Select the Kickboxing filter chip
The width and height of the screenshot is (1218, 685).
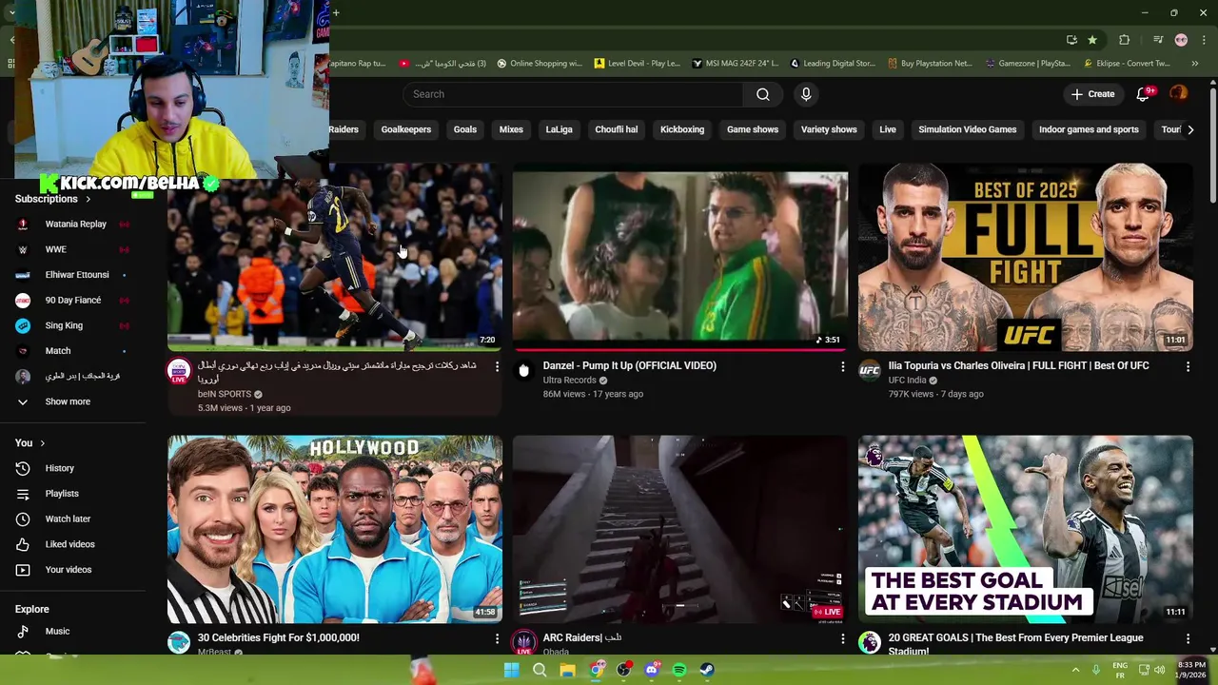[x=682, y=129]
